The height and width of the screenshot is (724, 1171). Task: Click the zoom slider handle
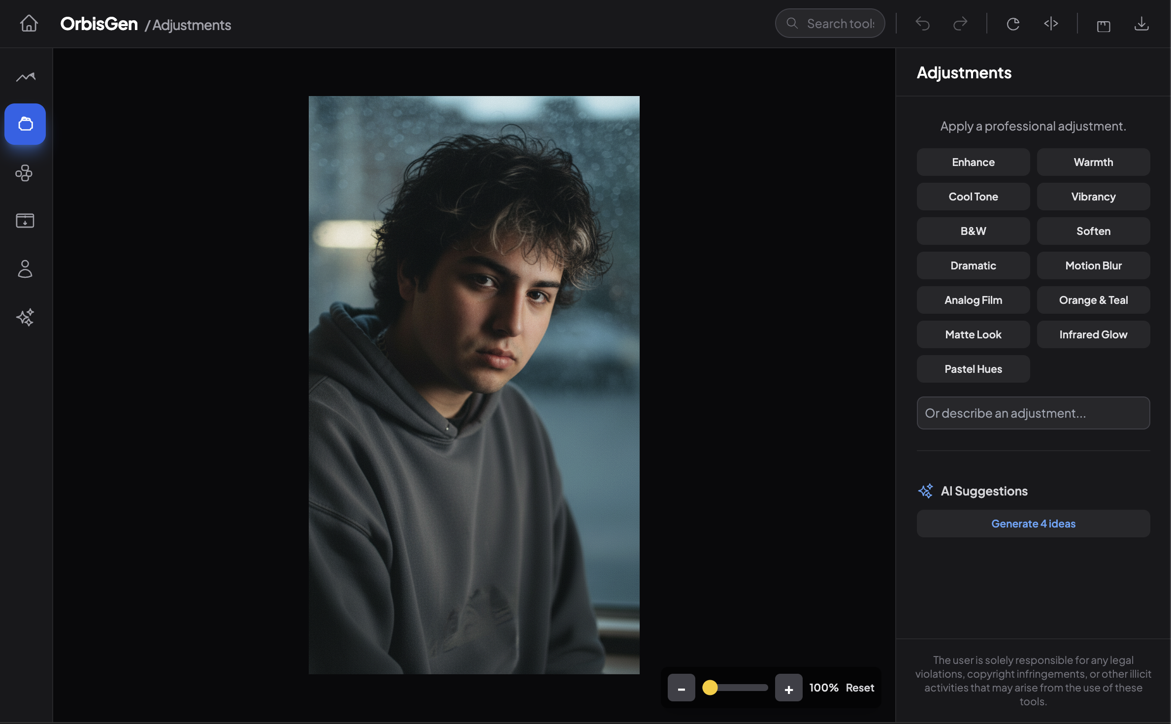point(710,688)
